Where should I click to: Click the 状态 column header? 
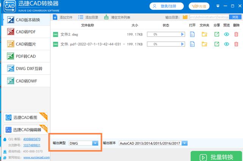[166, 25]
